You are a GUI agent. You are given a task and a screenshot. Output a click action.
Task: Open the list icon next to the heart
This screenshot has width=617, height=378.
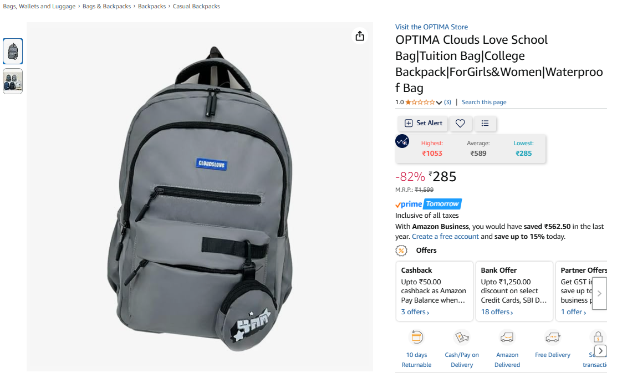pos(485,124)
